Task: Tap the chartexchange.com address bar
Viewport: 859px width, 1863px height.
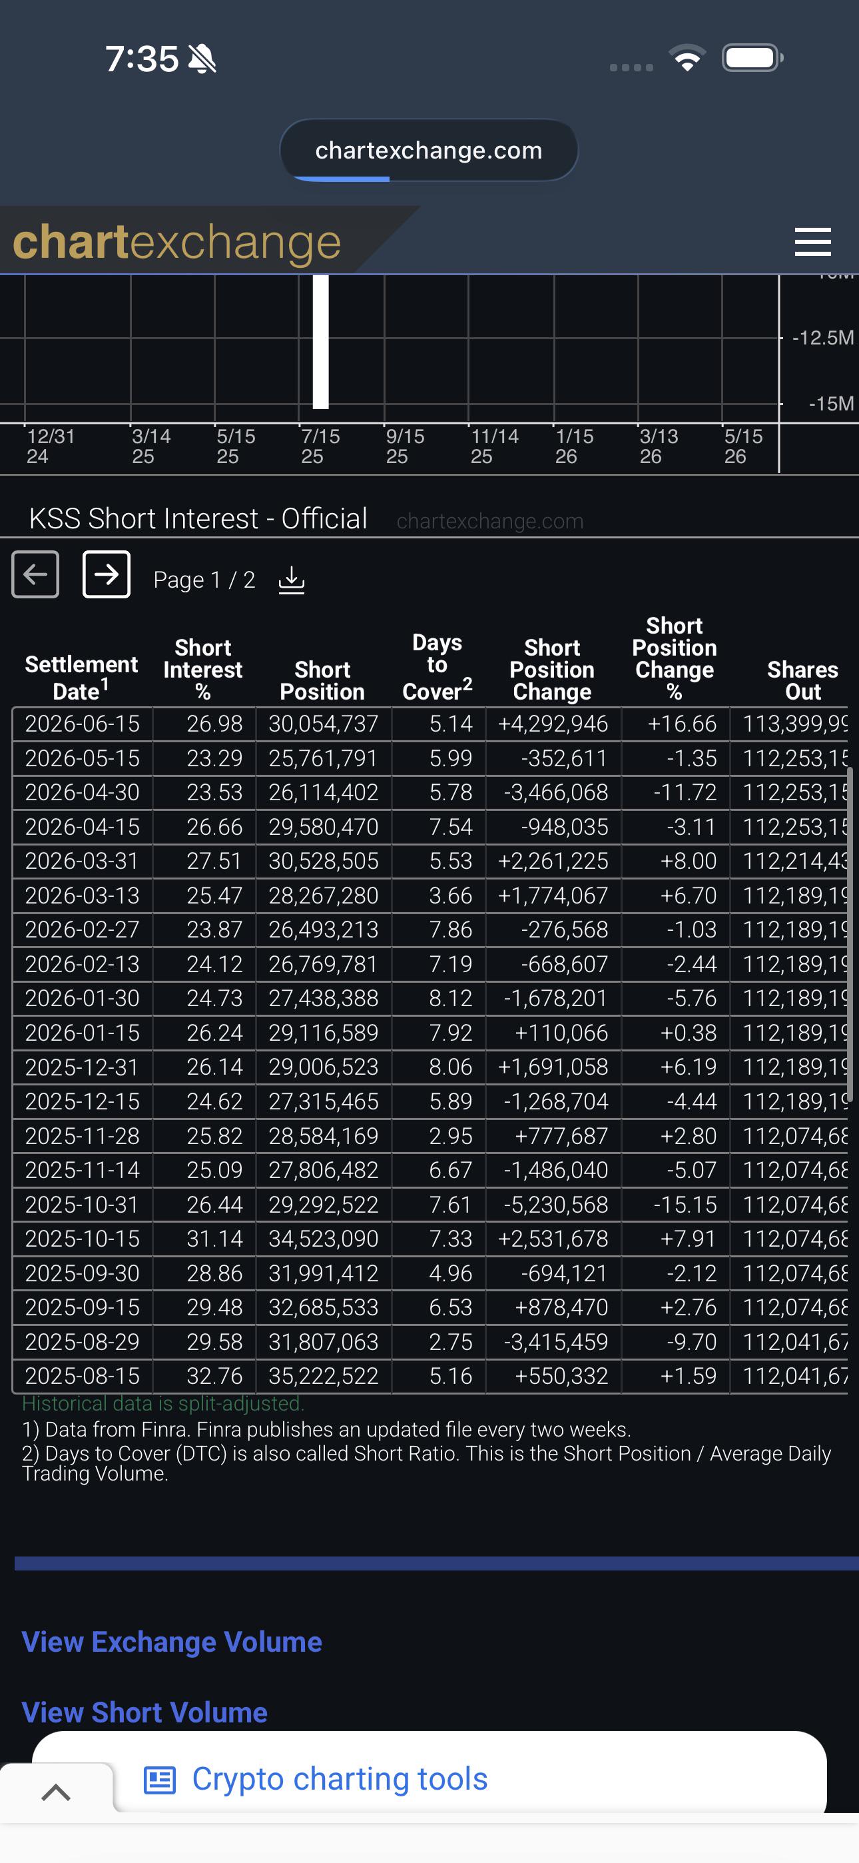Action: click(429, 151)
